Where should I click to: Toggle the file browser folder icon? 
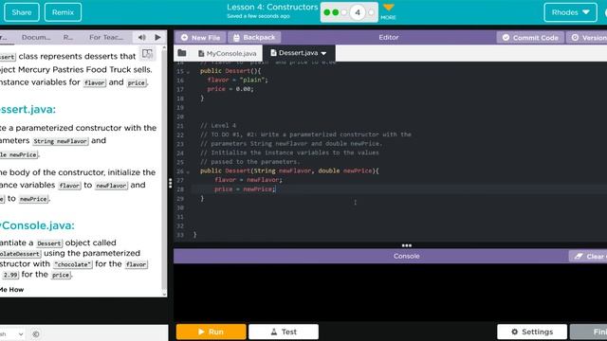coord(182,53)
